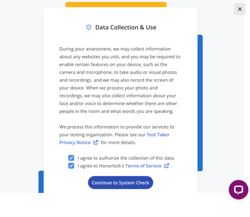Click the paragraph starting 'During your assessment'
The image size is (250, 217).
[120, 80]
